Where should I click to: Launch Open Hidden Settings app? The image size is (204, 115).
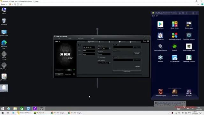[160, 47]
